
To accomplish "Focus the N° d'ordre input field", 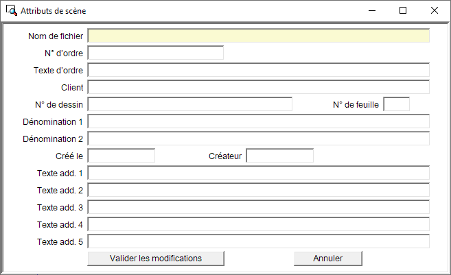I will click(x=155, y=53).
